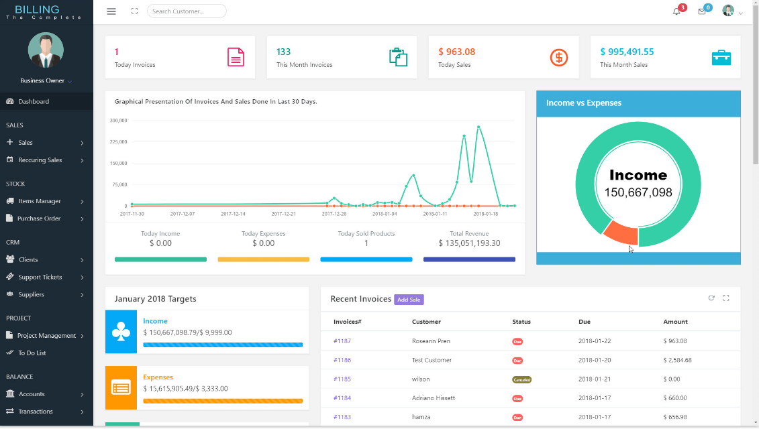Click the Income progress bar under January Targets

223,343
